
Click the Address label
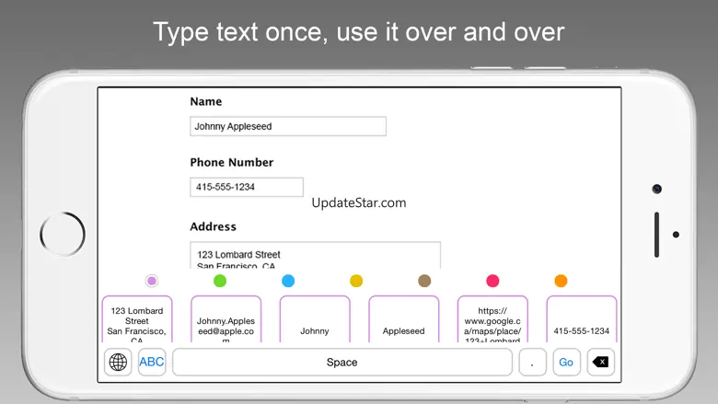click(214, 226)
